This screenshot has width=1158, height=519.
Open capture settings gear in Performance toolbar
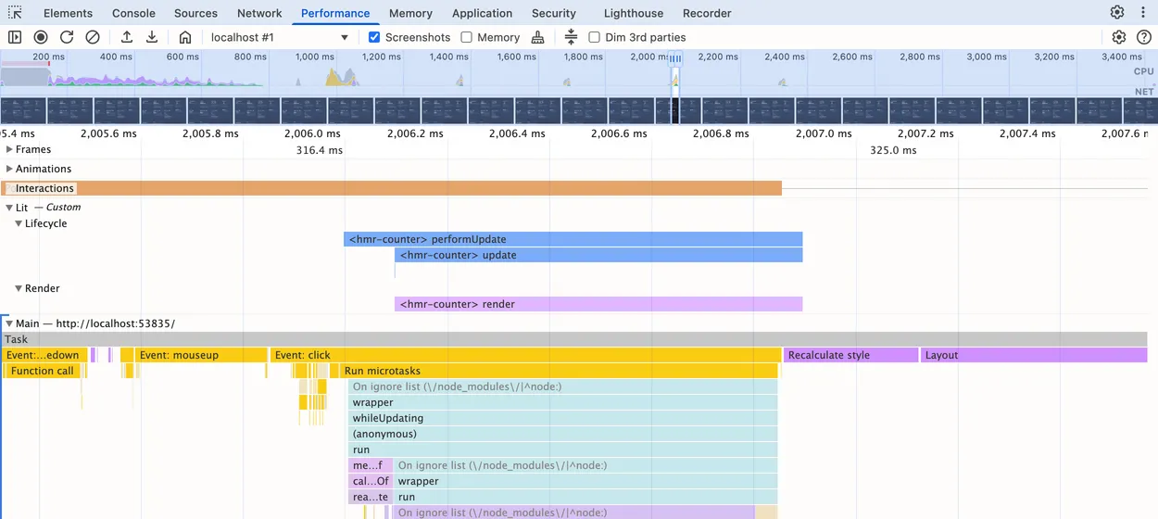[1119, 37]
